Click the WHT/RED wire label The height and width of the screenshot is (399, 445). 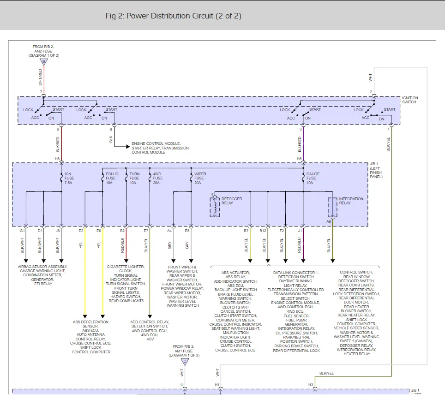pos(40,77)
